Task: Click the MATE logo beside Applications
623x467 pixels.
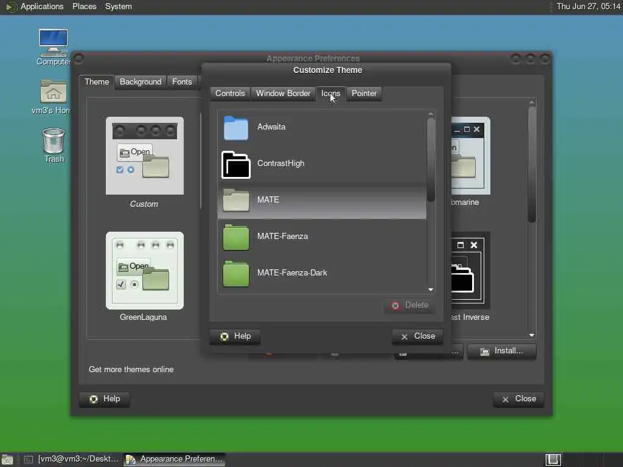Action: pos(11,7)
